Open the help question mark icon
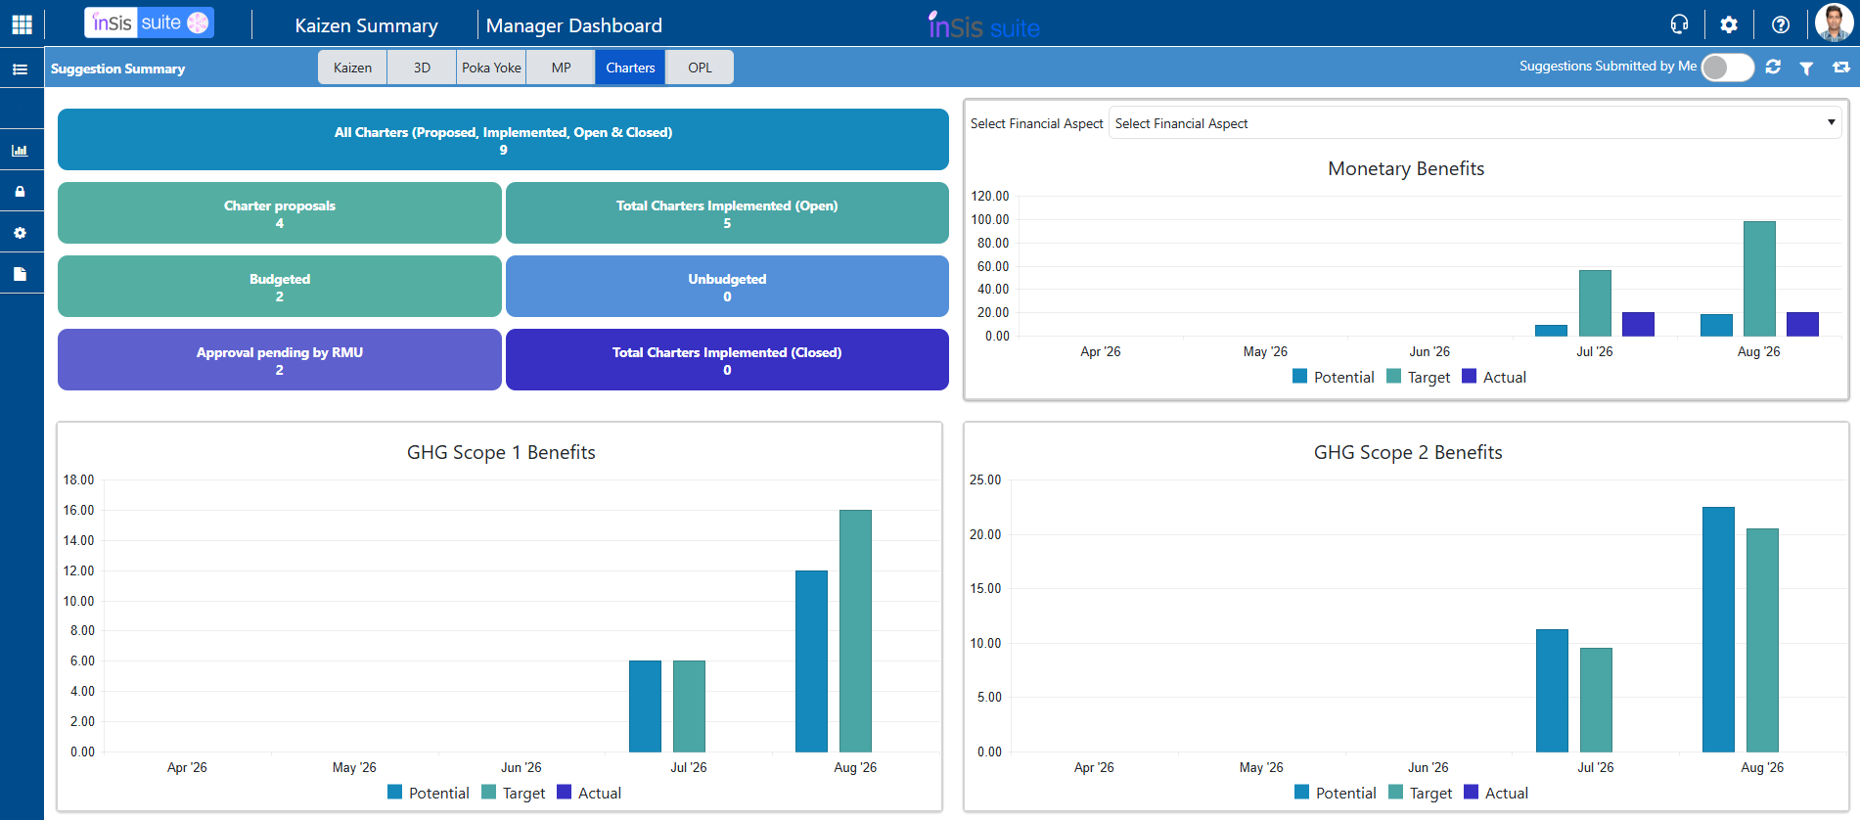1860x820 pixels. coord(1781,24)
